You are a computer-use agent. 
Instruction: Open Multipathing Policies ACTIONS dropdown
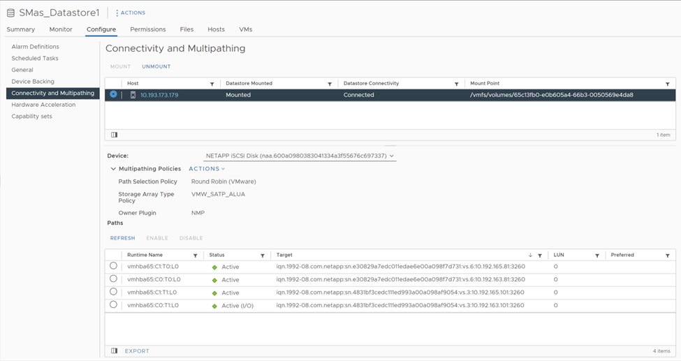(x=207, y=168)
